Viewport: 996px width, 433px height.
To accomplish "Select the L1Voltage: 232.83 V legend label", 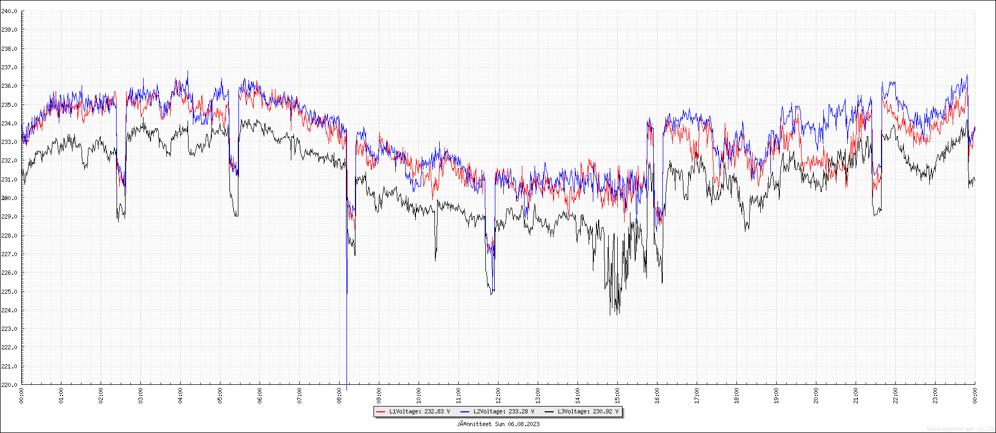I will coord(420,412).
